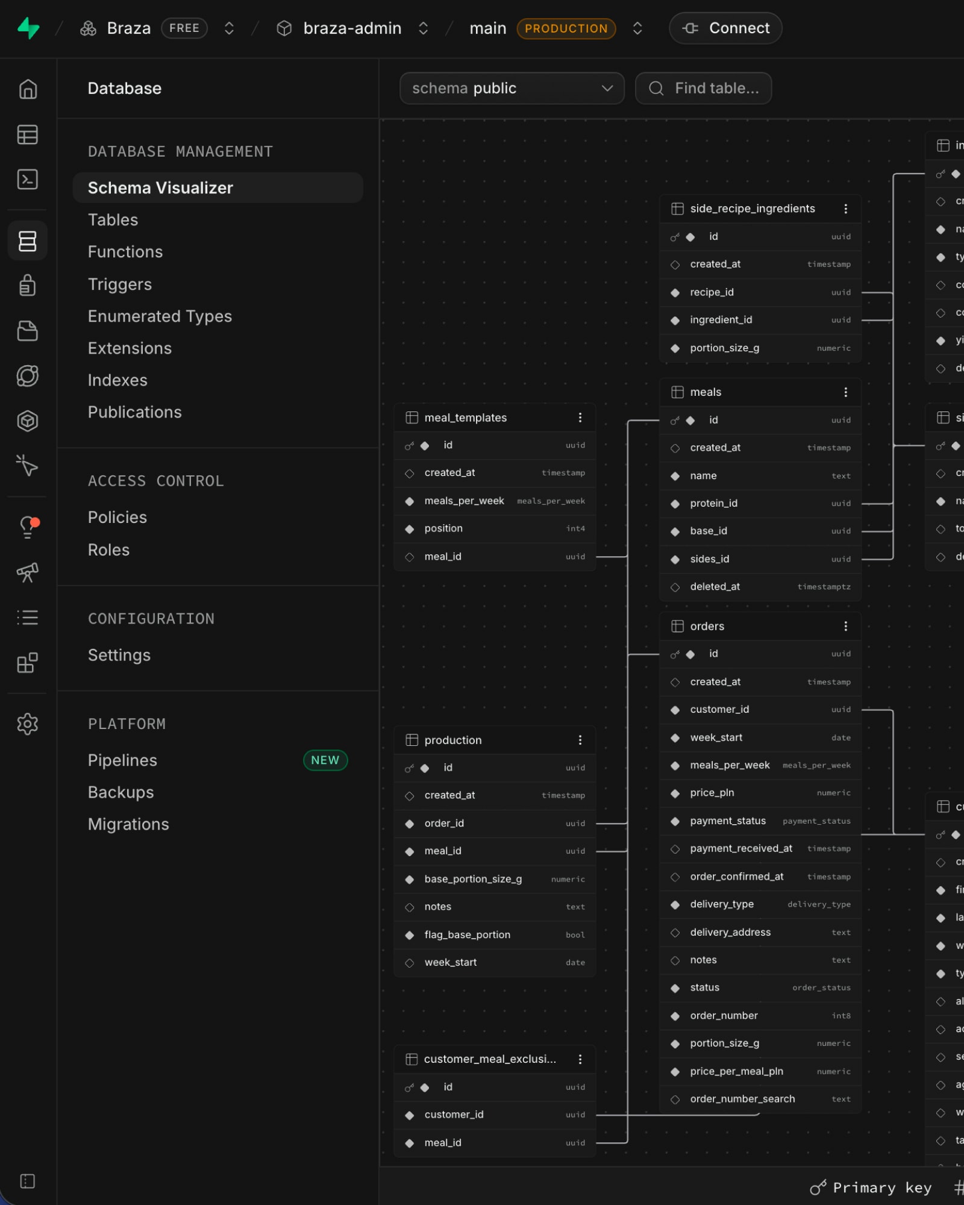
Task: Open customer_meal_exclusi... table options menu
Action: pyautogui.click(x=580, y=1060)
